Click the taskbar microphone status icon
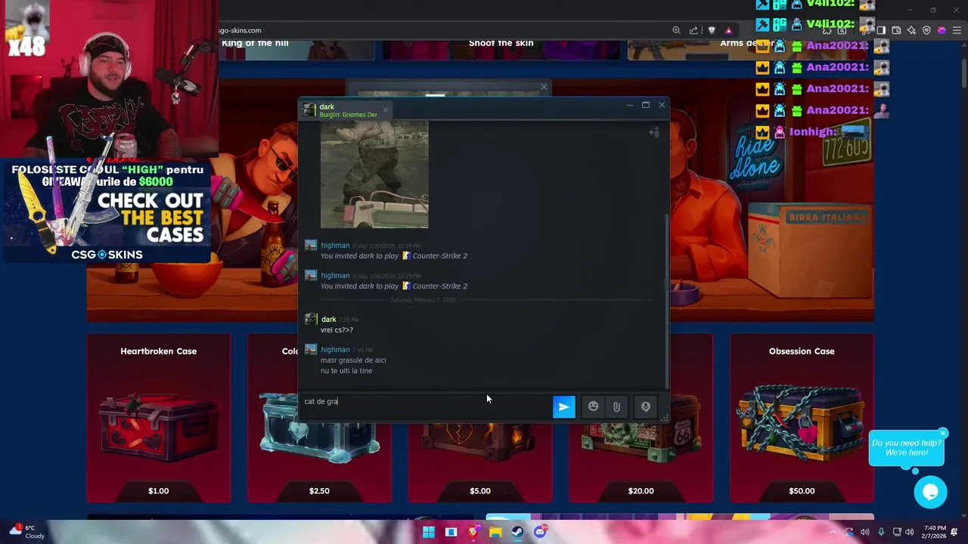The width and height of the screenshot is (968, 544). tap(880, 532)
